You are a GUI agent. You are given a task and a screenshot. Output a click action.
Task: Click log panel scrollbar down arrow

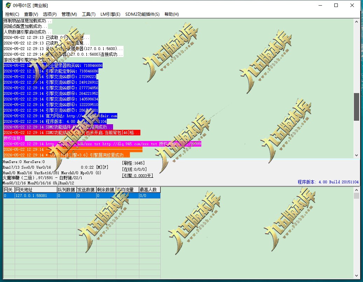click(x=356, y=155)
